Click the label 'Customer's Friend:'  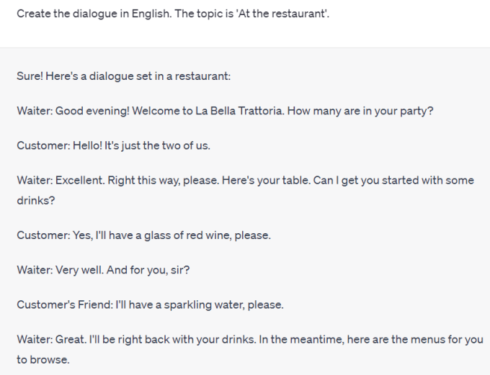65,304
